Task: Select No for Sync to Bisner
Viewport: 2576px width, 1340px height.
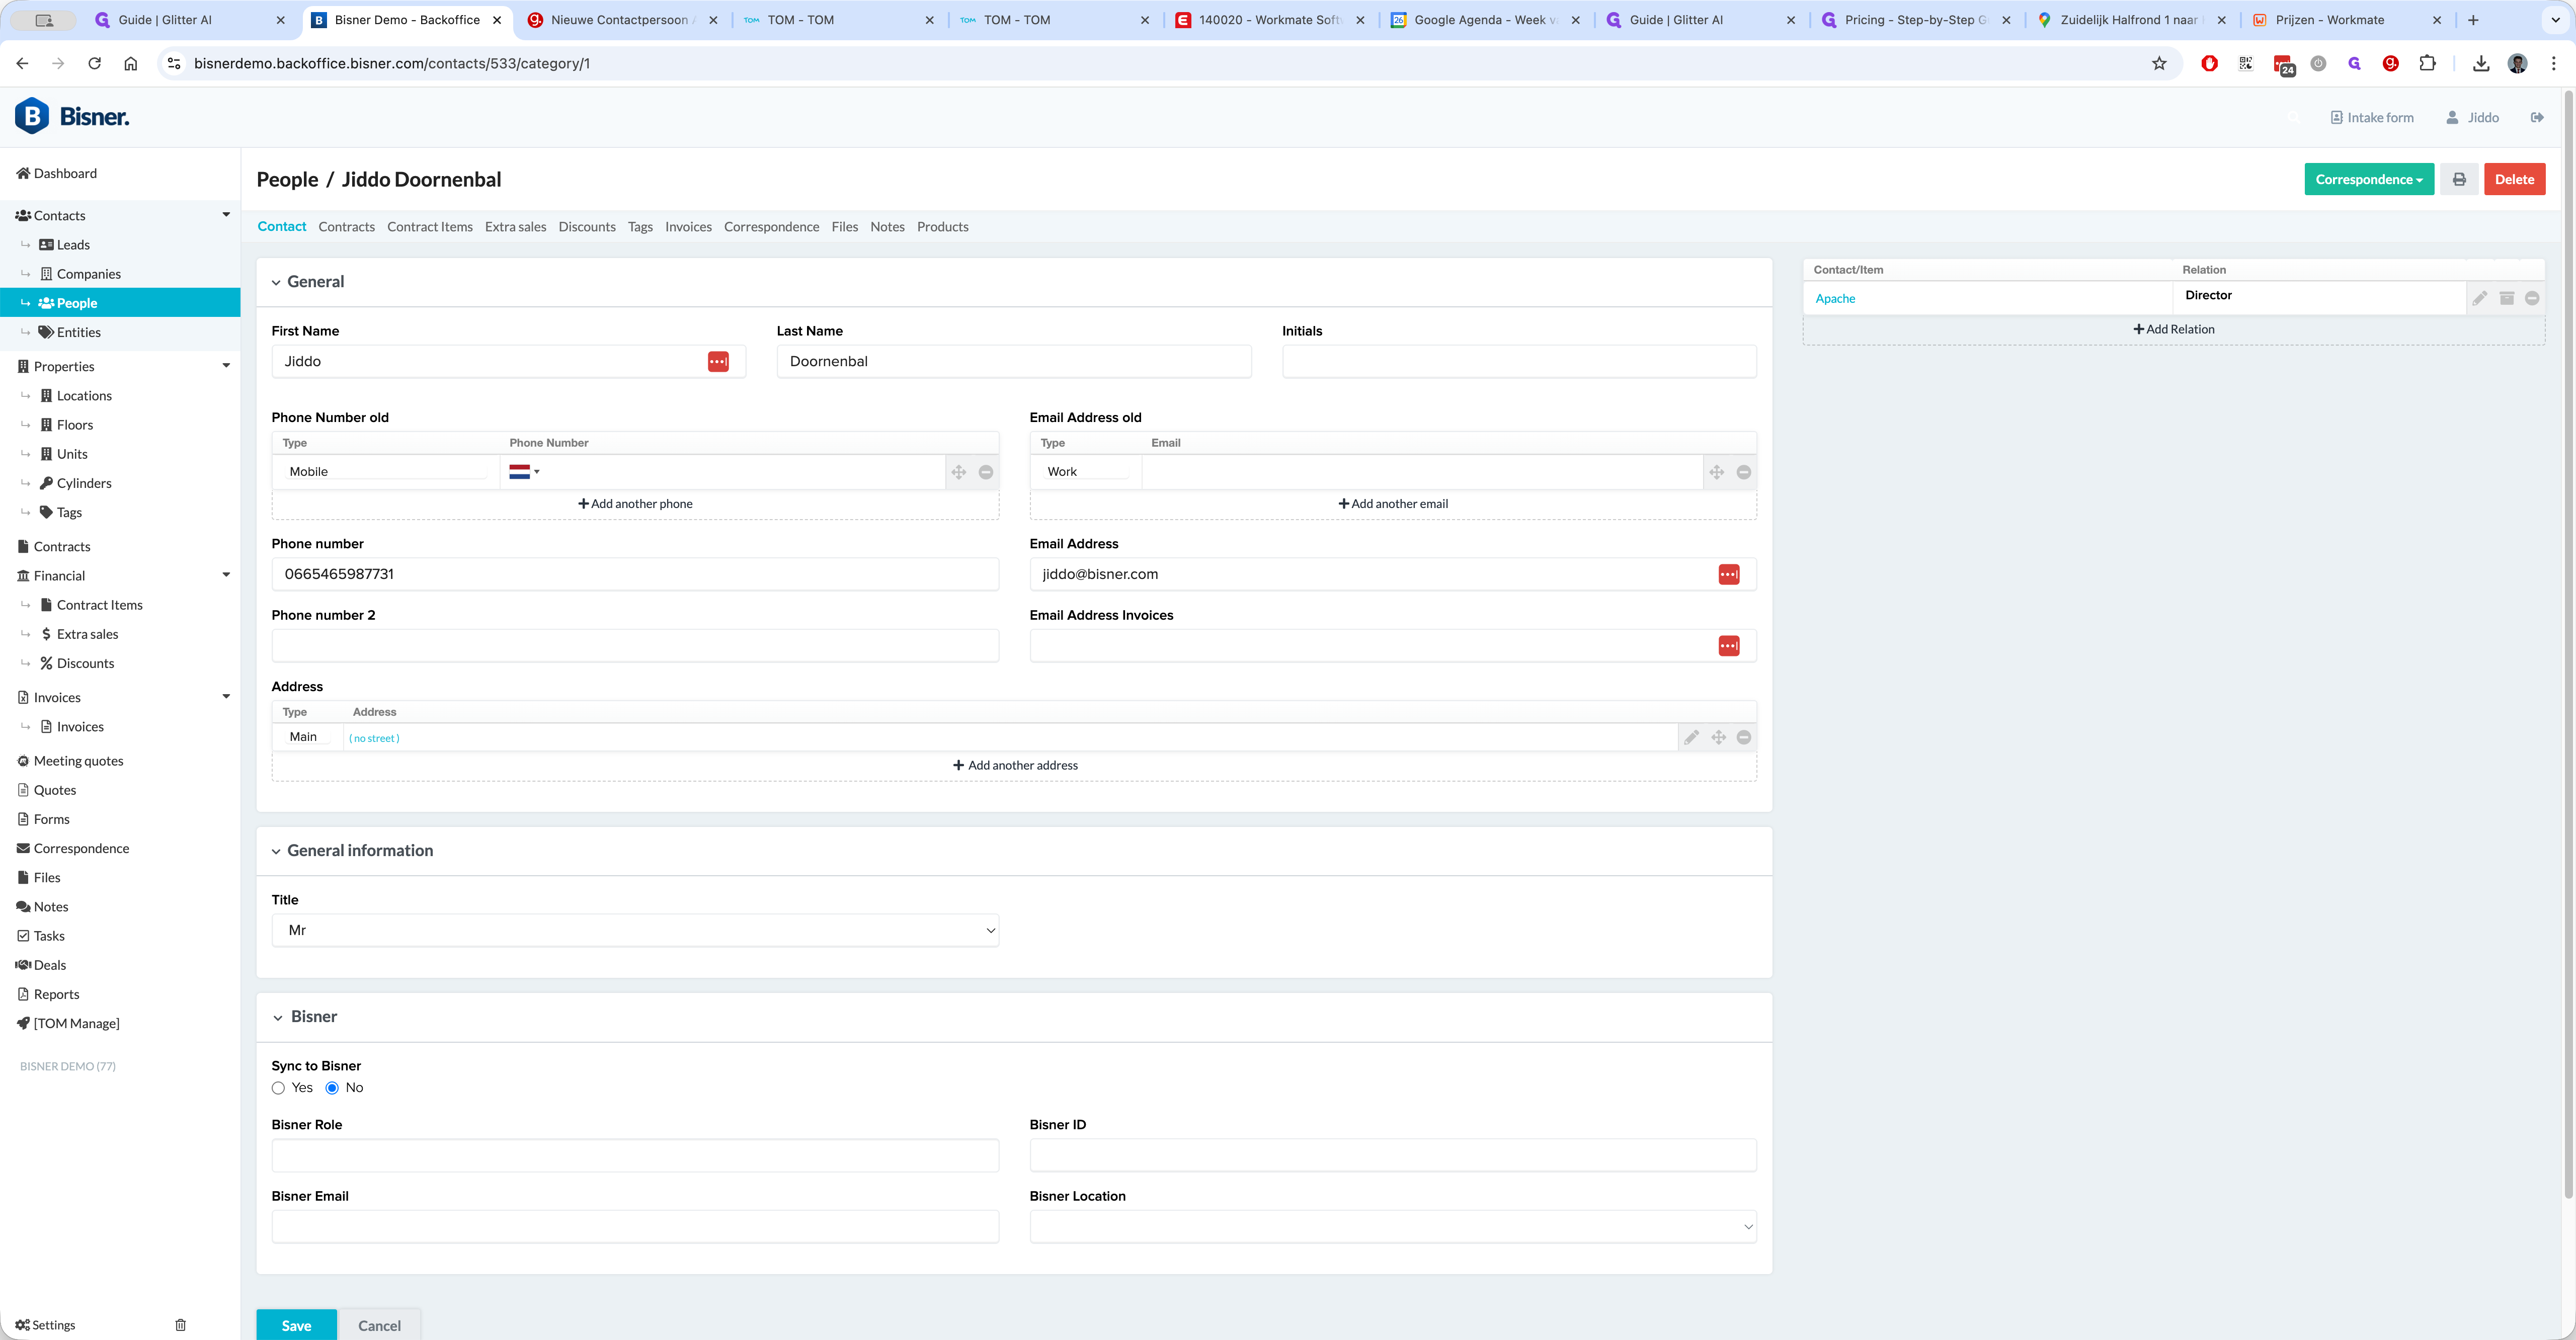Action: [332, 1088]
